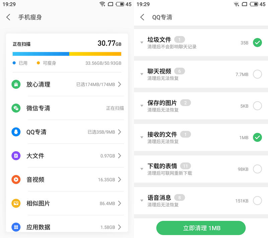Uncheck the 垃圾文件 checkbox
Screen dimensions: 268x238
coord(257,43)
